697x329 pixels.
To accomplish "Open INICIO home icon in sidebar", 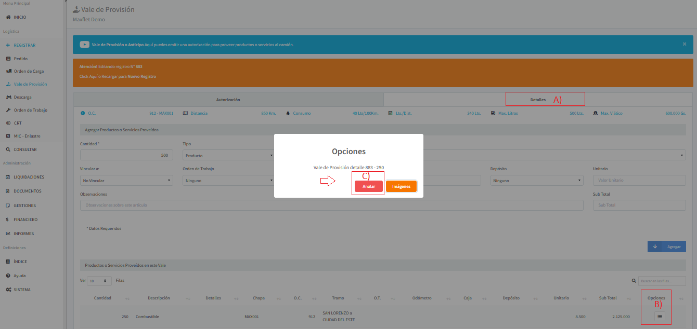I will coord(19,17).
